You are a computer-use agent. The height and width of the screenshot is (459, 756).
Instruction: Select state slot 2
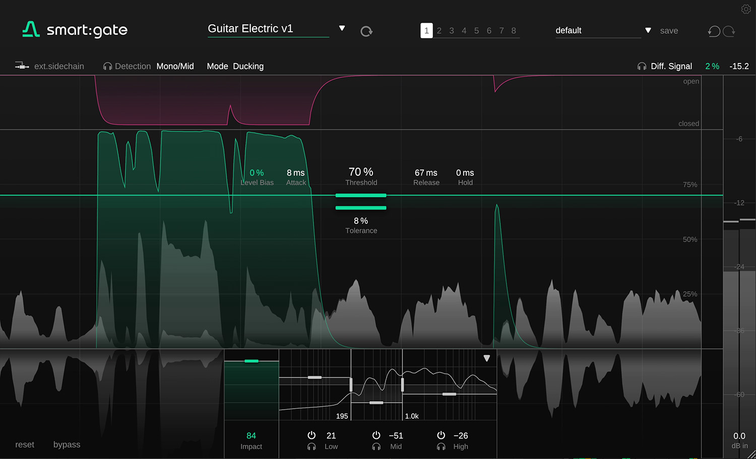point(439,31)
